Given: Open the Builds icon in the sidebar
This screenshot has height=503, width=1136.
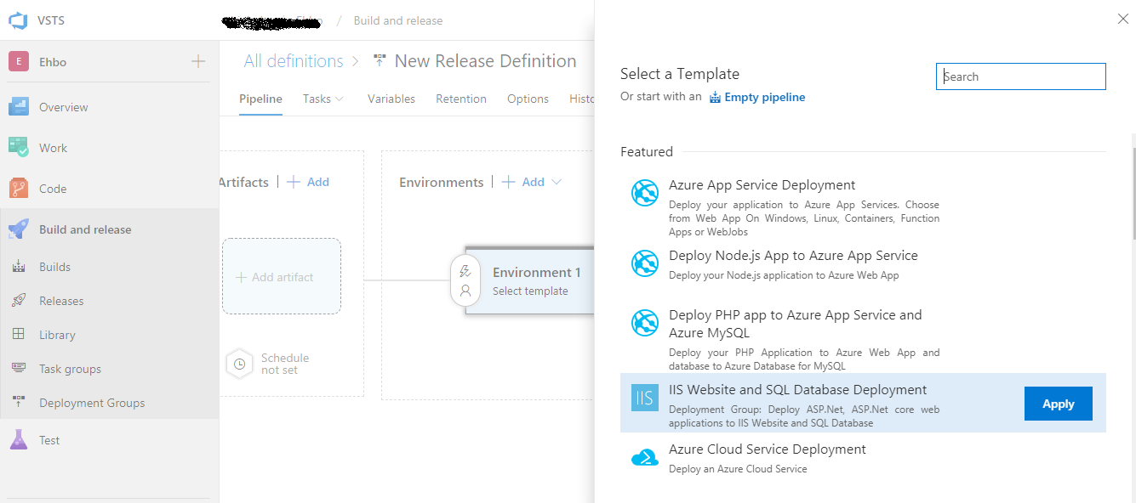Looking at the screenshot, I should tap(19, 267).
